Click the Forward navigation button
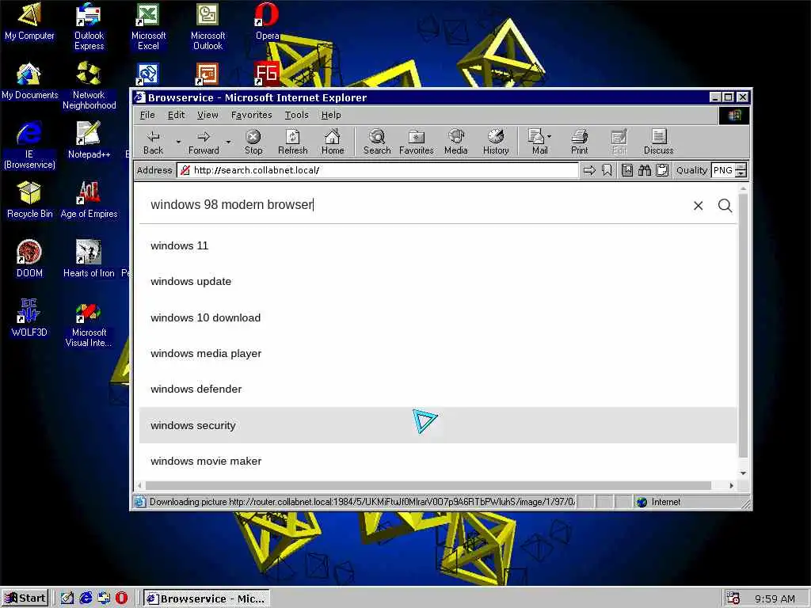 [204, 142]
